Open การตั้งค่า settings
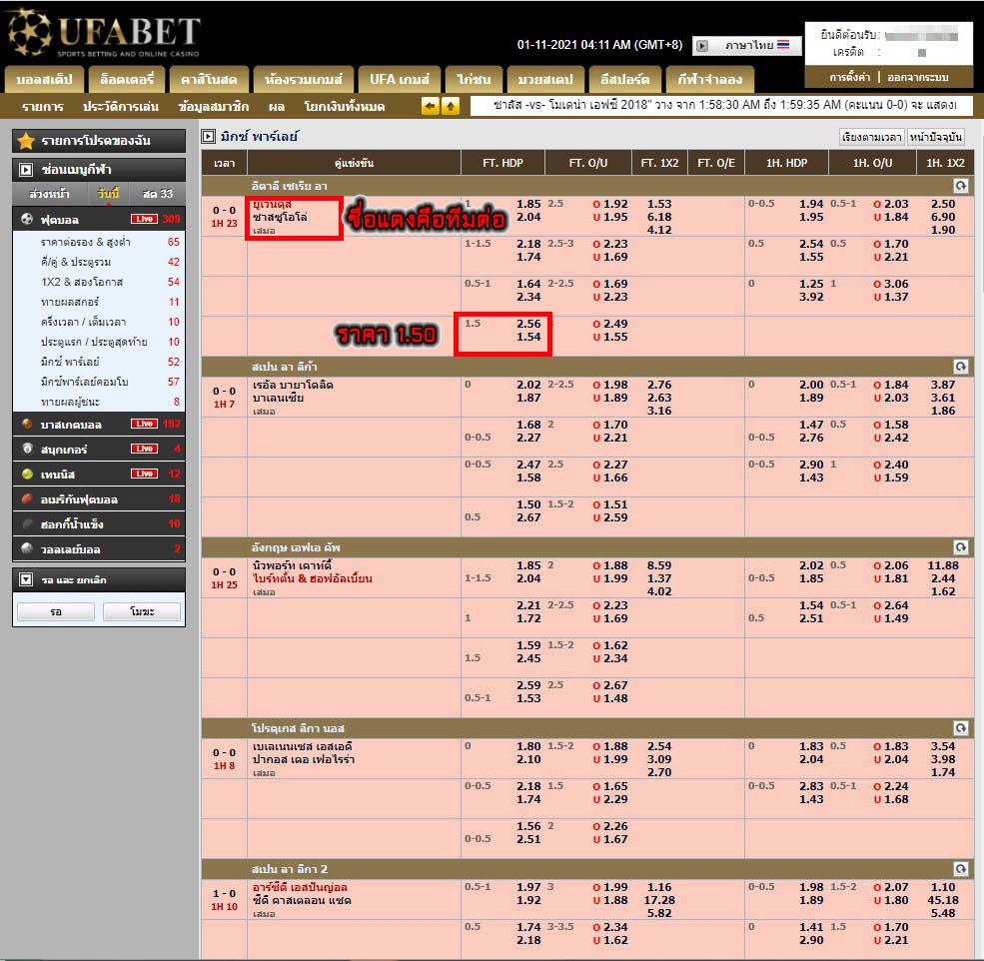Image resolution: width=984 pixels, height=961 pixels. pos(850,77)
